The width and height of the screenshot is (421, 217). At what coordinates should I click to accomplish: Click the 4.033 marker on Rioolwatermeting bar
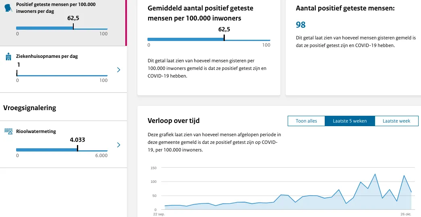pyautogui.click(x=77, y=148)
